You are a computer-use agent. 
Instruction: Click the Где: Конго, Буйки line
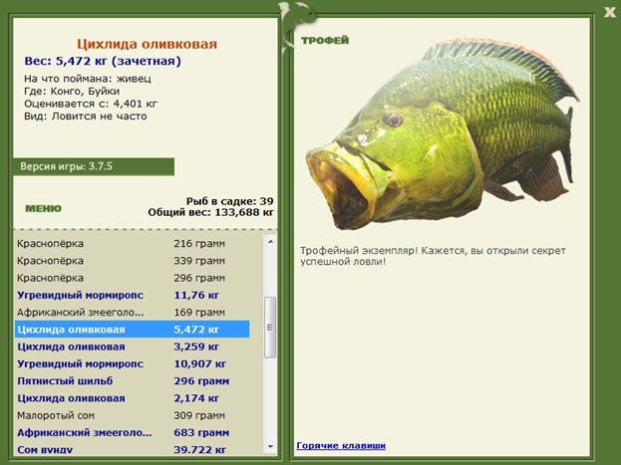click(72, 92)
